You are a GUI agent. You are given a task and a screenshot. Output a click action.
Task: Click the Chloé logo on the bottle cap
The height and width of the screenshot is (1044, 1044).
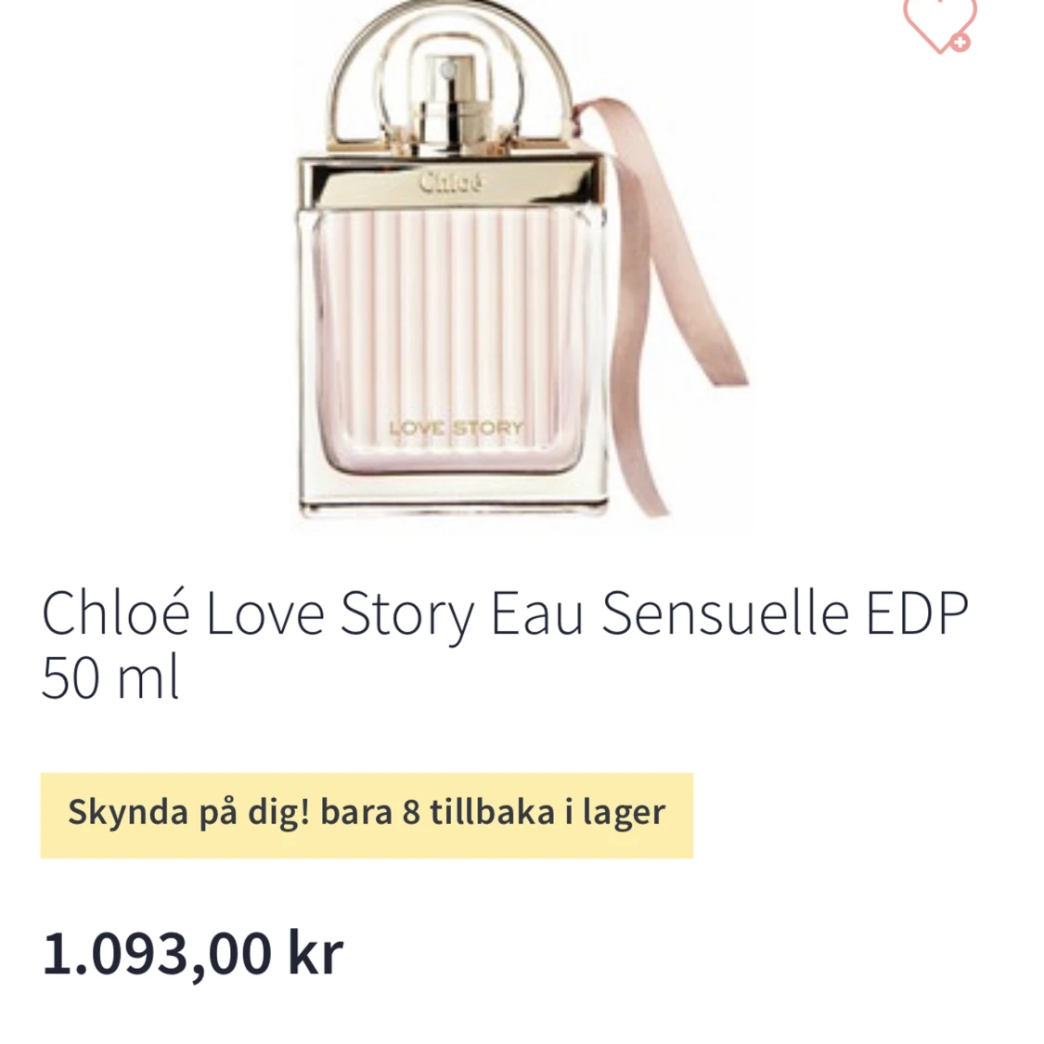(x=451, y=182)
